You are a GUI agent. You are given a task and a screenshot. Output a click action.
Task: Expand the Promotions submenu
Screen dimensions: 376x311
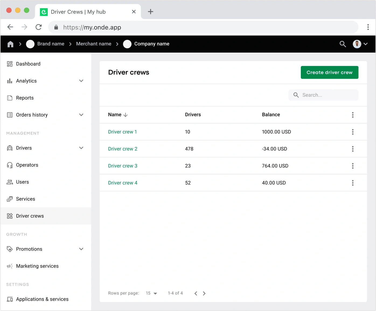pyautogui.click(x=81, y=249)
